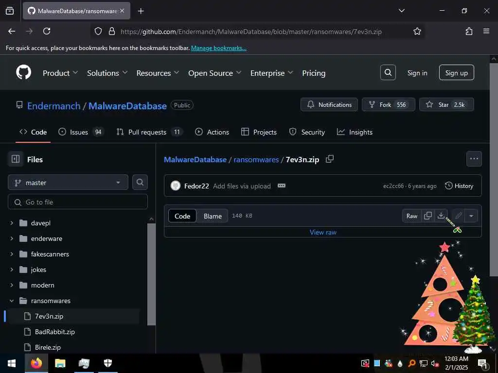Open the master branch selector dropdown
The image size is (498, 373).
(68, 183)
